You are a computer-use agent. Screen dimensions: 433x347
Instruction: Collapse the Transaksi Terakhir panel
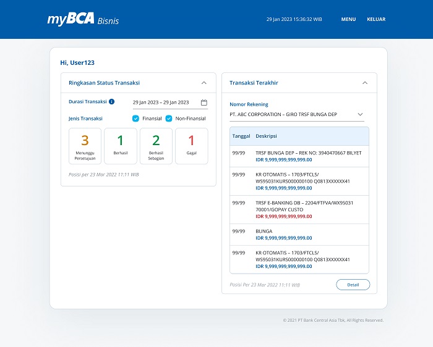(364, 83)
